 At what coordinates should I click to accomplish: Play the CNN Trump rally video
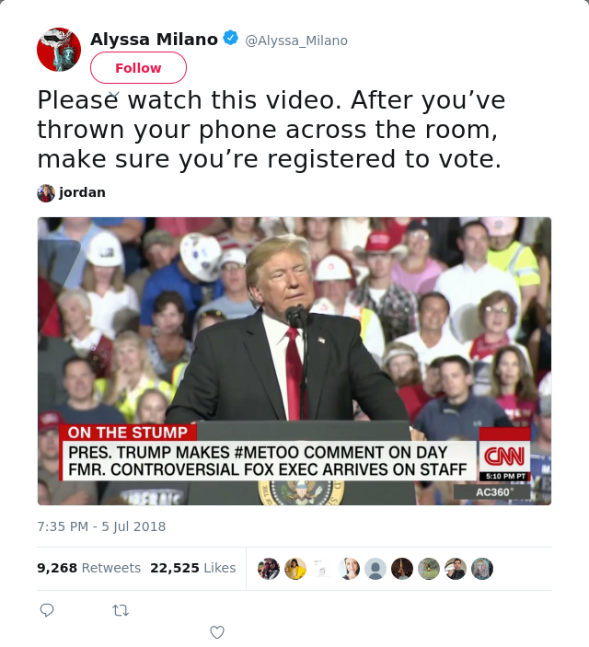pyautogui.click(x=294, y=361)
